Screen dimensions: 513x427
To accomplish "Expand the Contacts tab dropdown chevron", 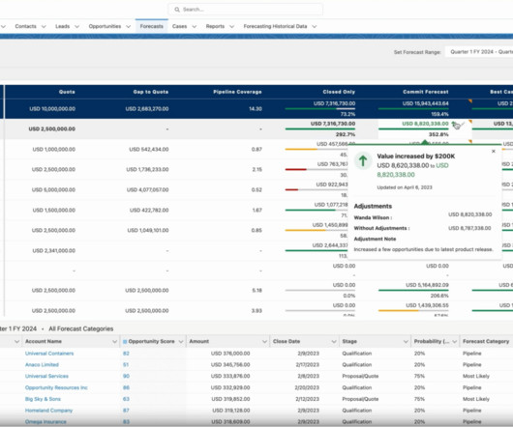I will [x=44, y=27].
